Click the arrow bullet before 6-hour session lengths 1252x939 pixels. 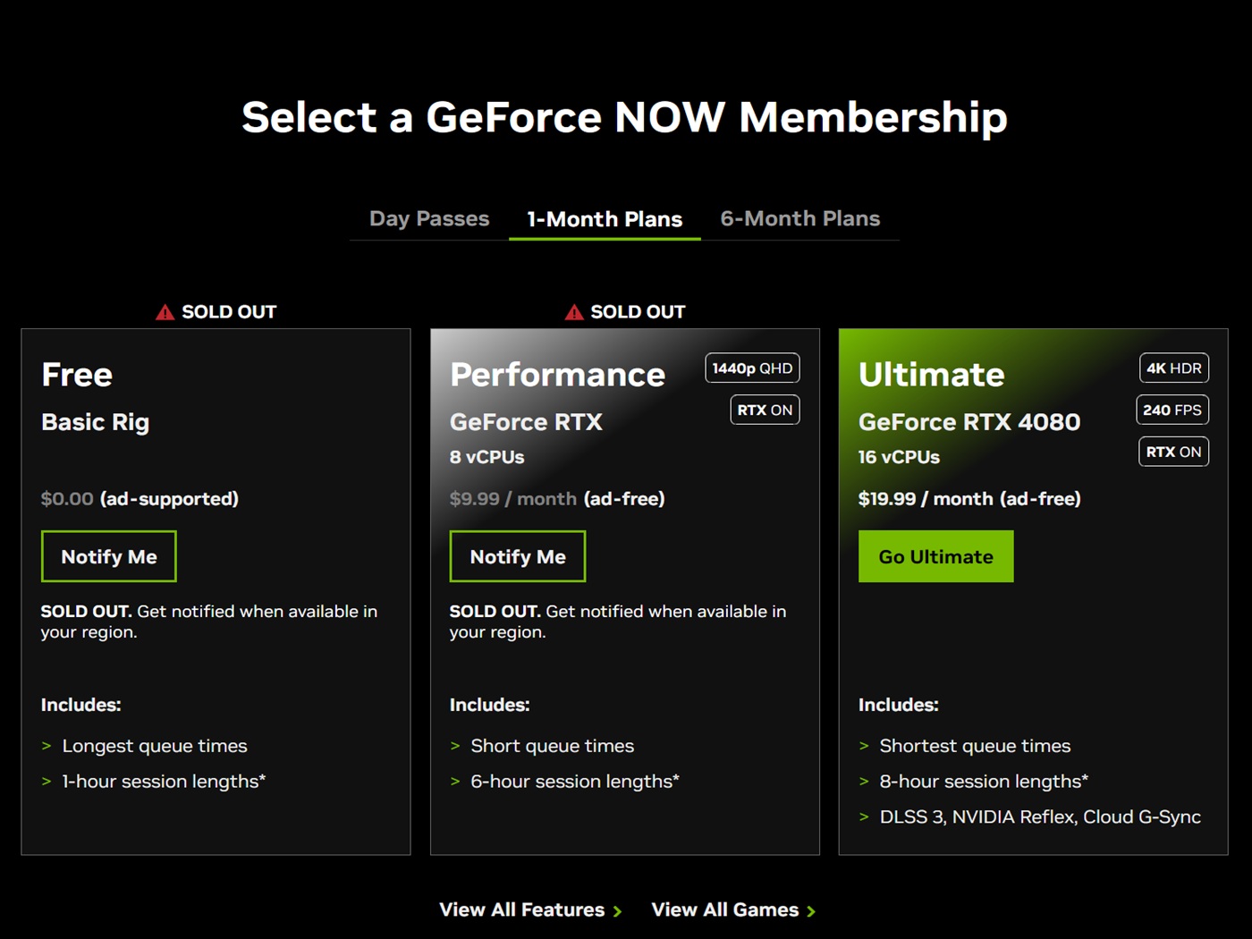tap(455, 782)
